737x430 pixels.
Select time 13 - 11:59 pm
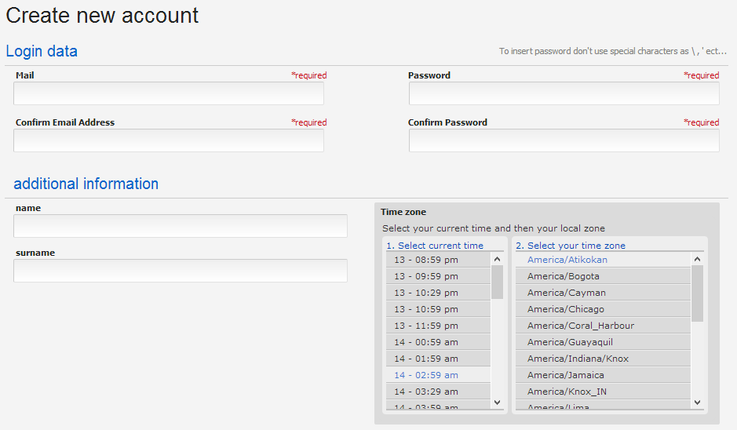click(x=438, y=326)
